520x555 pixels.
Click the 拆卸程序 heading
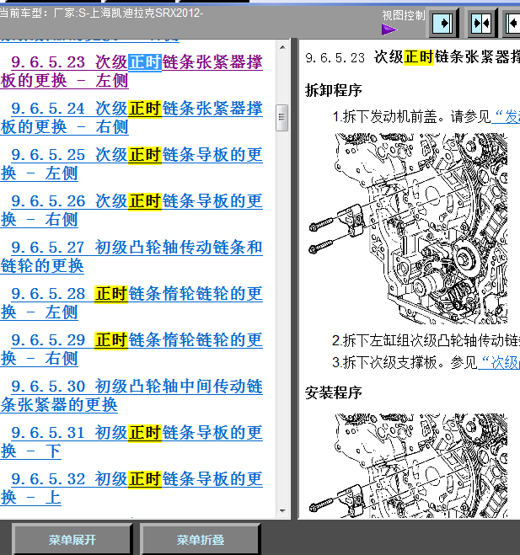[334, 90]
